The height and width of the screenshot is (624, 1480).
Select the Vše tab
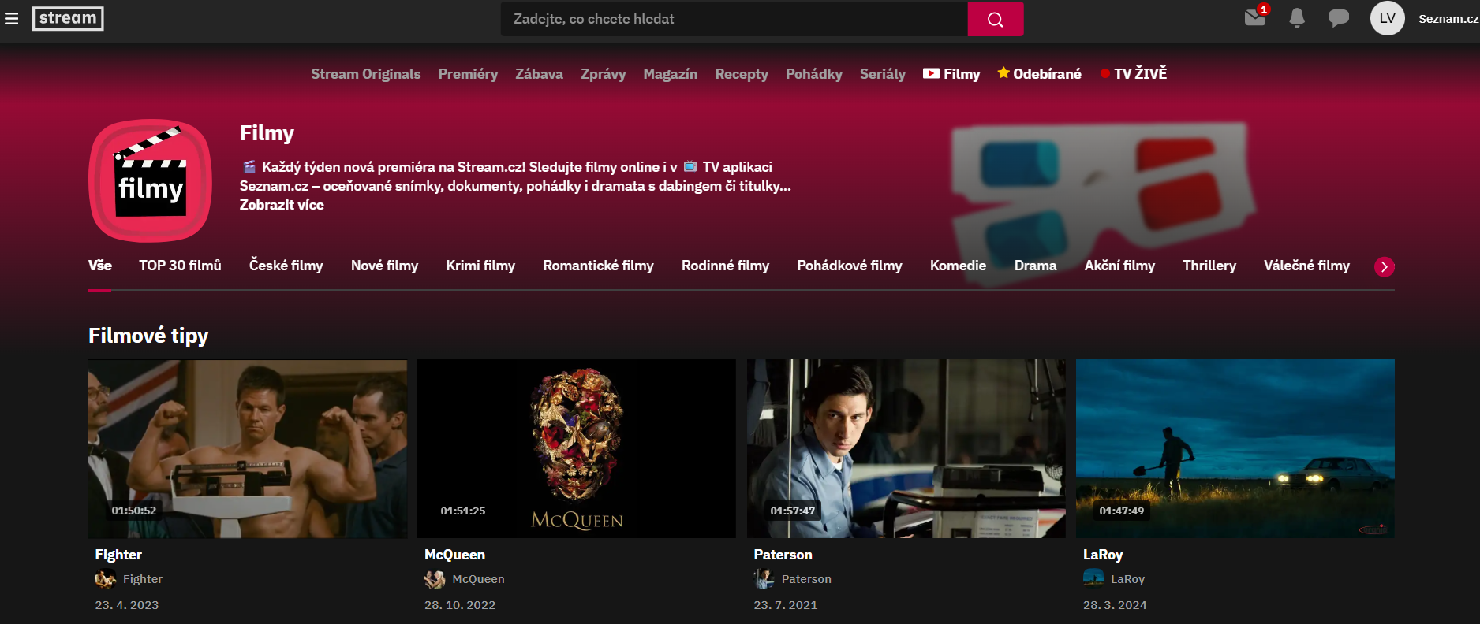[100, 266]
